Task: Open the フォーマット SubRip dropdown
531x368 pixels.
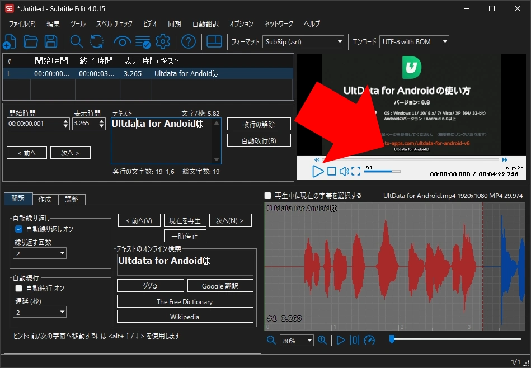Action: [x=303, y=42]
